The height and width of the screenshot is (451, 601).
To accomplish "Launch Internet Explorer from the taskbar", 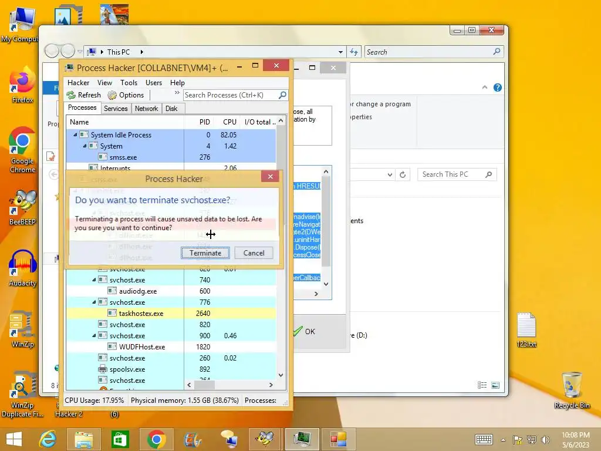I will click(48, 439).
